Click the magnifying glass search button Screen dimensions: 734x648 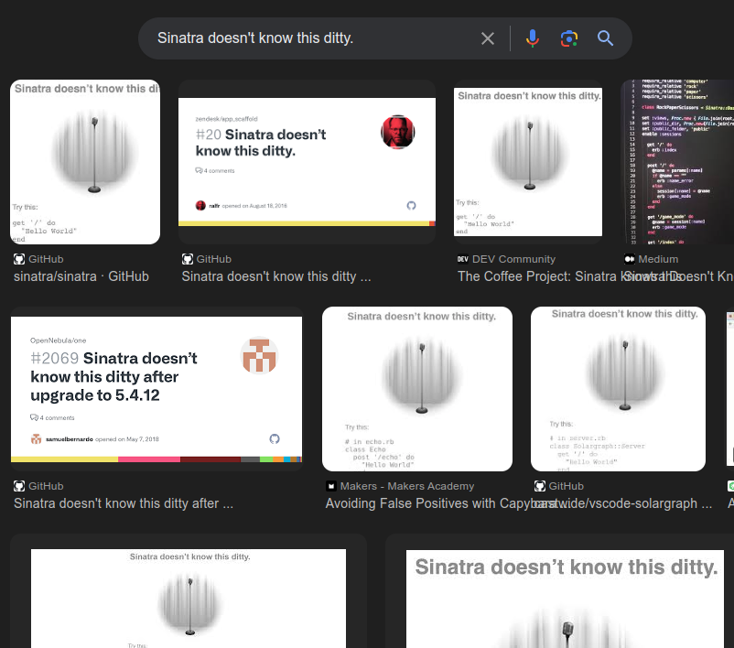point(605,38)
